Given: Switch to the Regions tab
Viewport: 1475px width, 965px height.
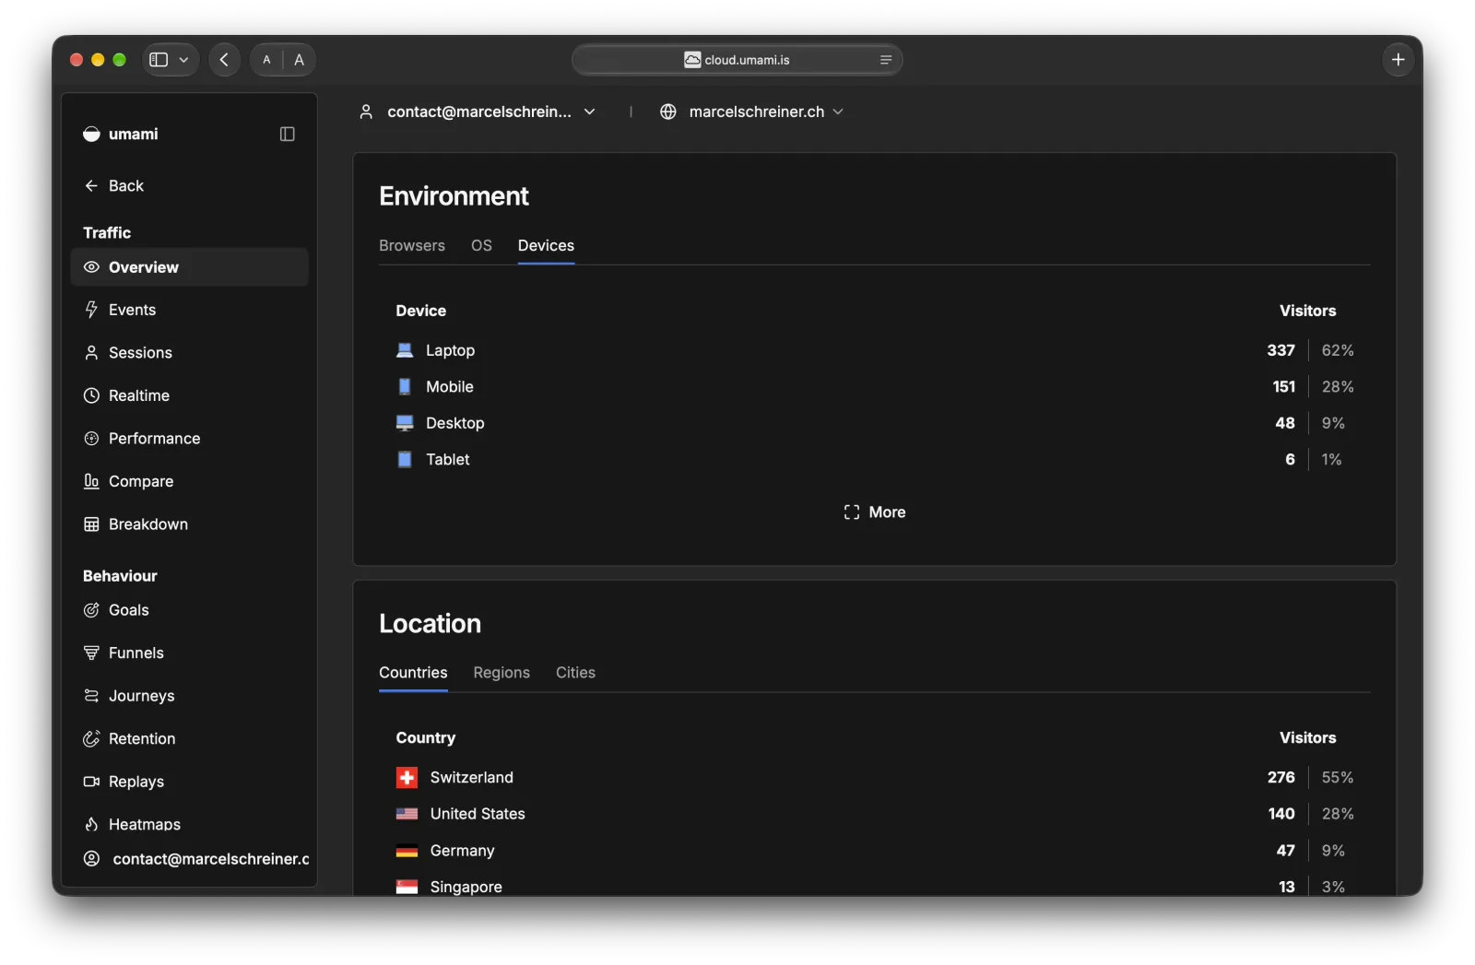Looking at the screenshot, I should [x=501, y=673].
